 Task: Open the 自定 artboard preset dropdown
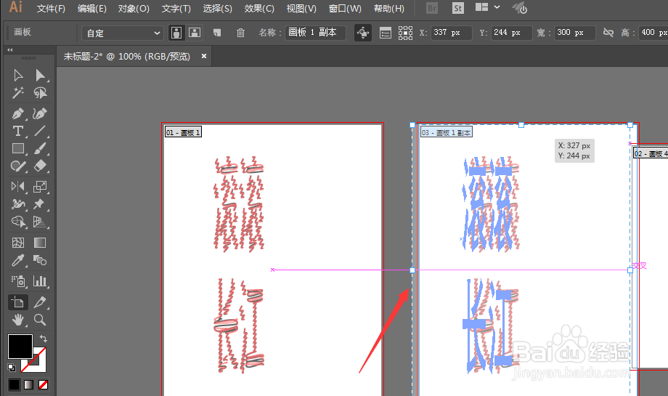(x=122, y=33)
